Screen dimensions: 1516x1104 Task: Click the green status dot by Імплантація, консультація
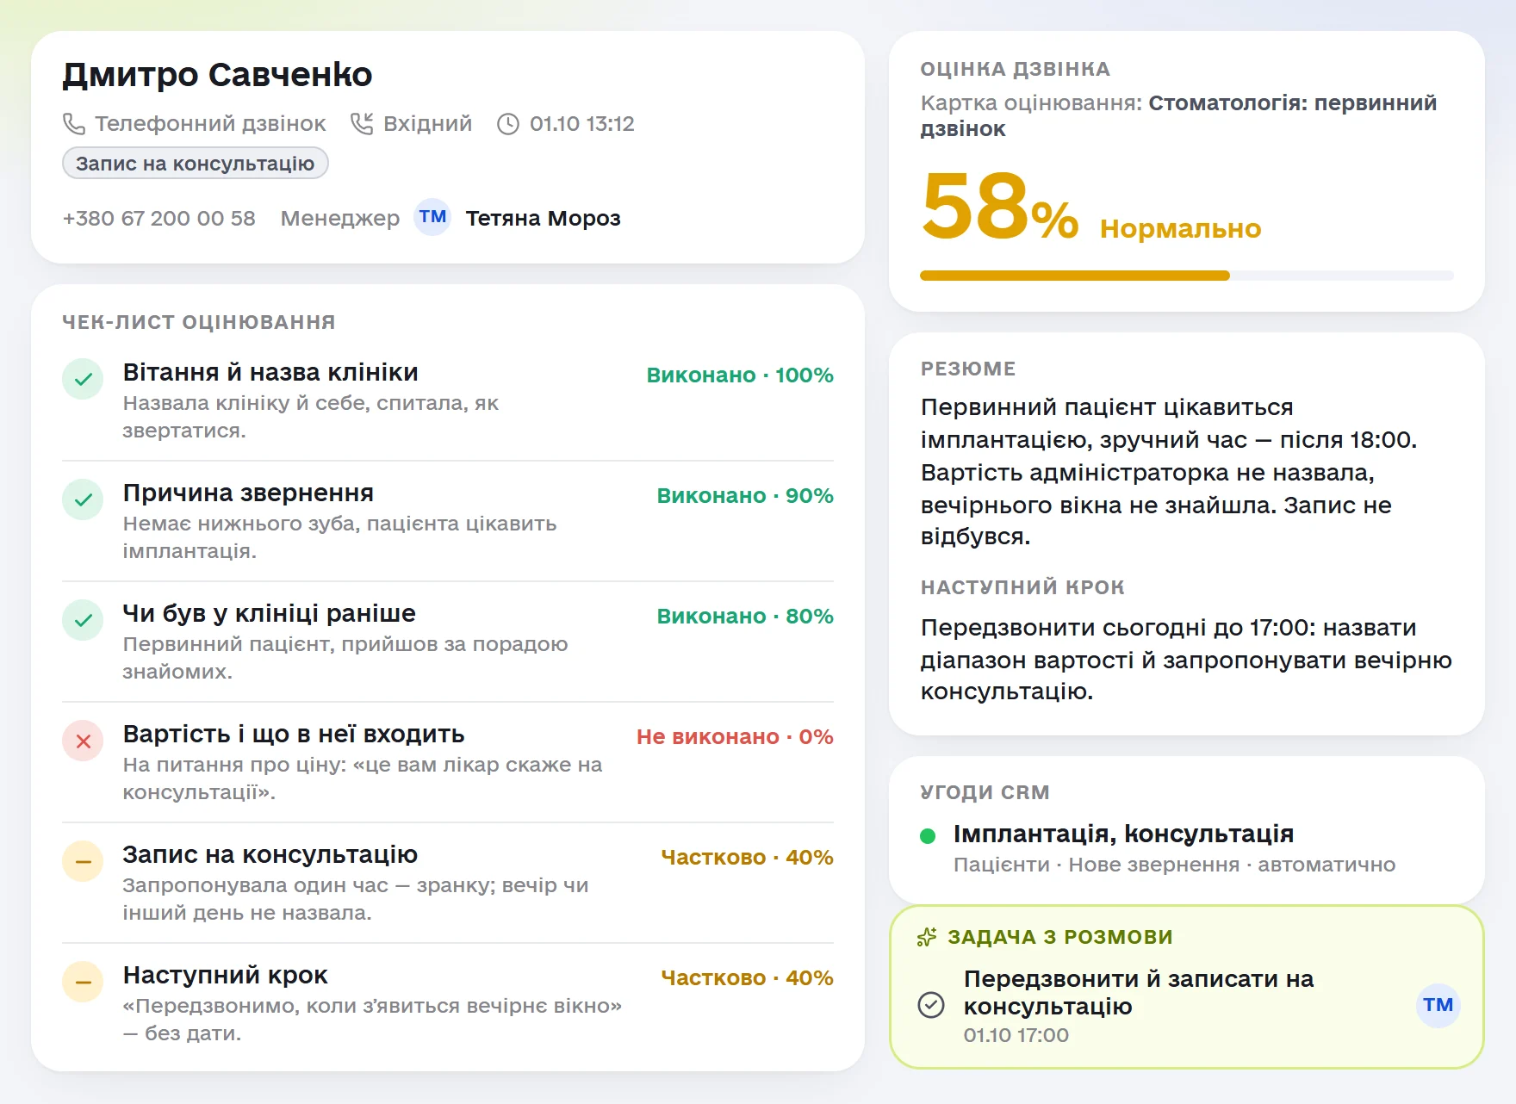[928, 835]
